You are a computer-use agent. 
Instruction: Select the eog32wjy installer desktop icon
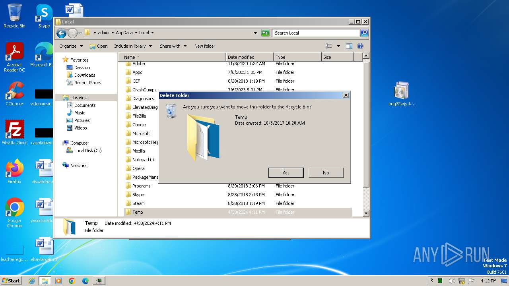402,94
